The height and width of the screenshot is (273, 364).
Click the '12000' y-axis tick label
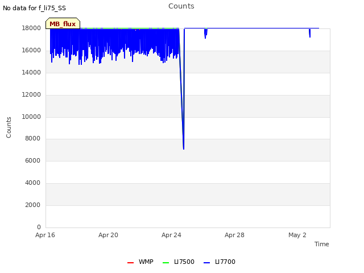coord(31,95)
